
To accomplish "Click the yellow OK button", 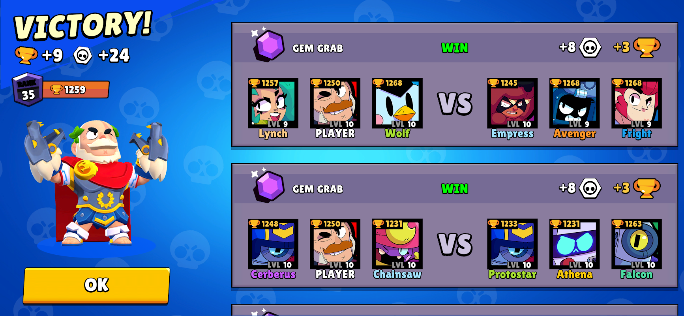I will [96, 285].
